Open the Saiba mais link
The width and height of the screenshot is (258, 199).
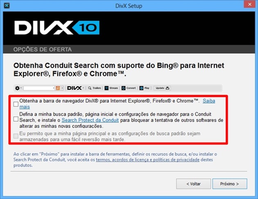[x=209, y=101]
